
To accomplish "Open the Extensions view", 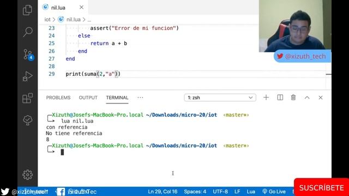I will pyautogui.click(x=28, y=98).
